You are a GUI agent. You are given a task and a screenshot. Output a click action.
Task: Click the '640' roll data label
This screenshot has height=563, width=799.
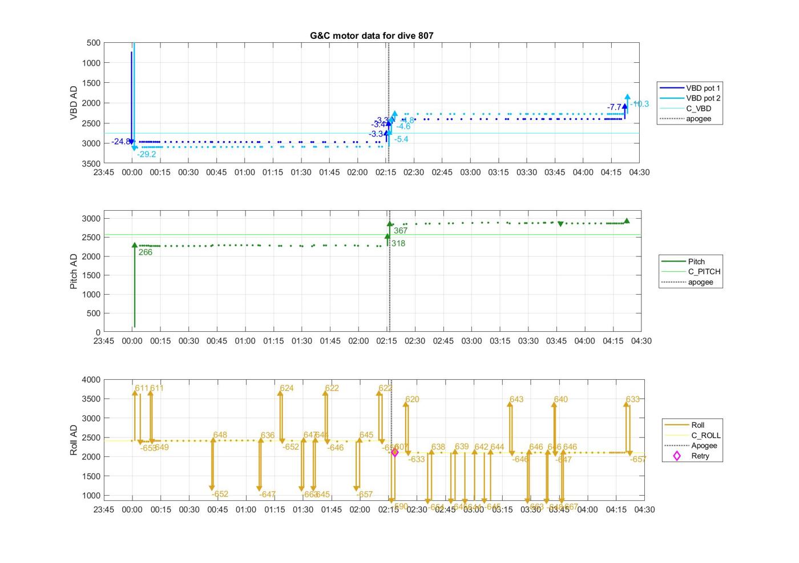[x=561, y=400]
